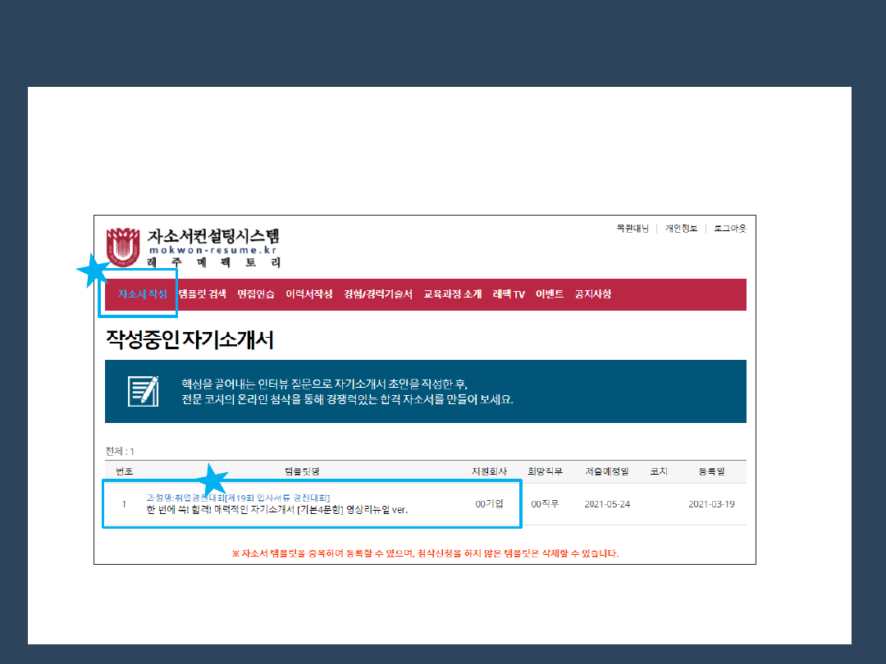
Task: Navigate to 교육과정 소개
Action: (x=452, y=294)
